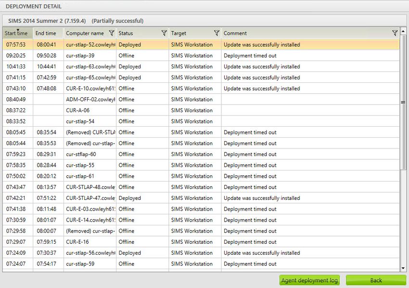
Task: Click SIMS 2014 Summer 2 (7.159.4) title
Action: (x=47, y=21)
